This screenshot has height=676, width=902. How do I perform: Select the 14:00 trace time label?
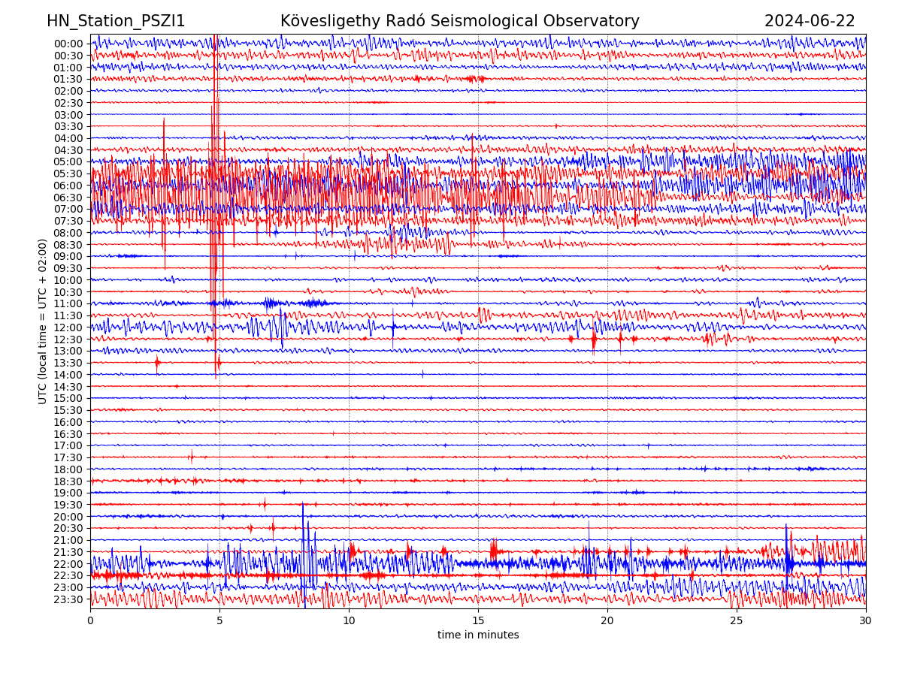(68, 375)
